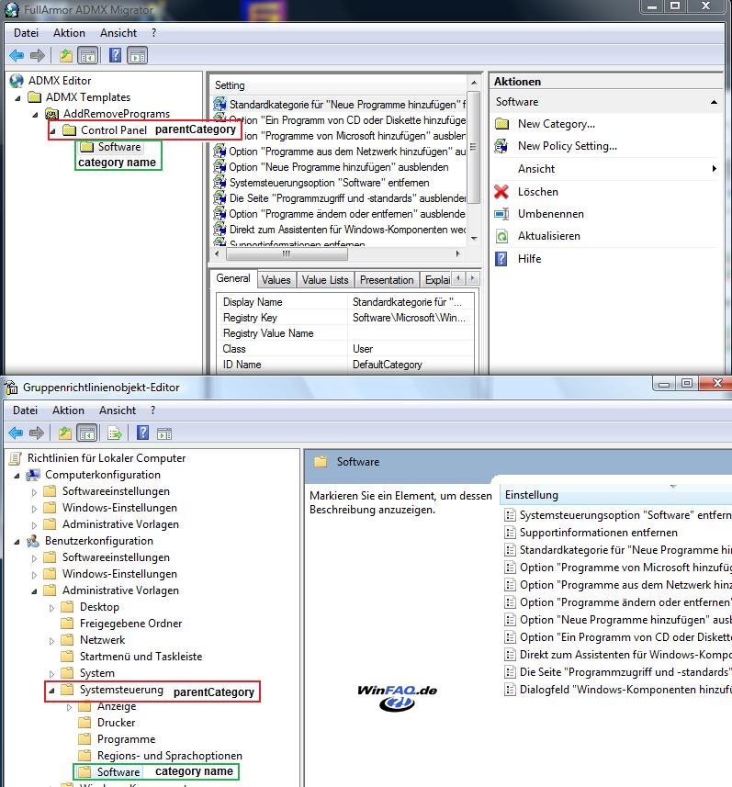Screen dimensions: 732x787
Task: Open the Ansicht submenu arrow in Aktionen pane
Action: coord(714,169)
